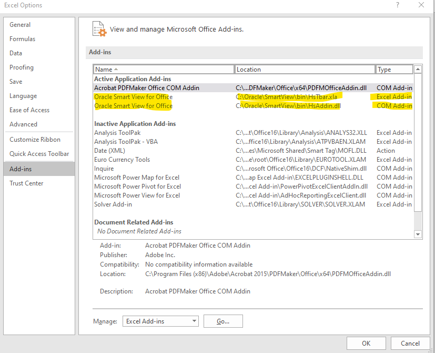
Task: Sort add-ins by Type column header
Action: coord(394,69)
